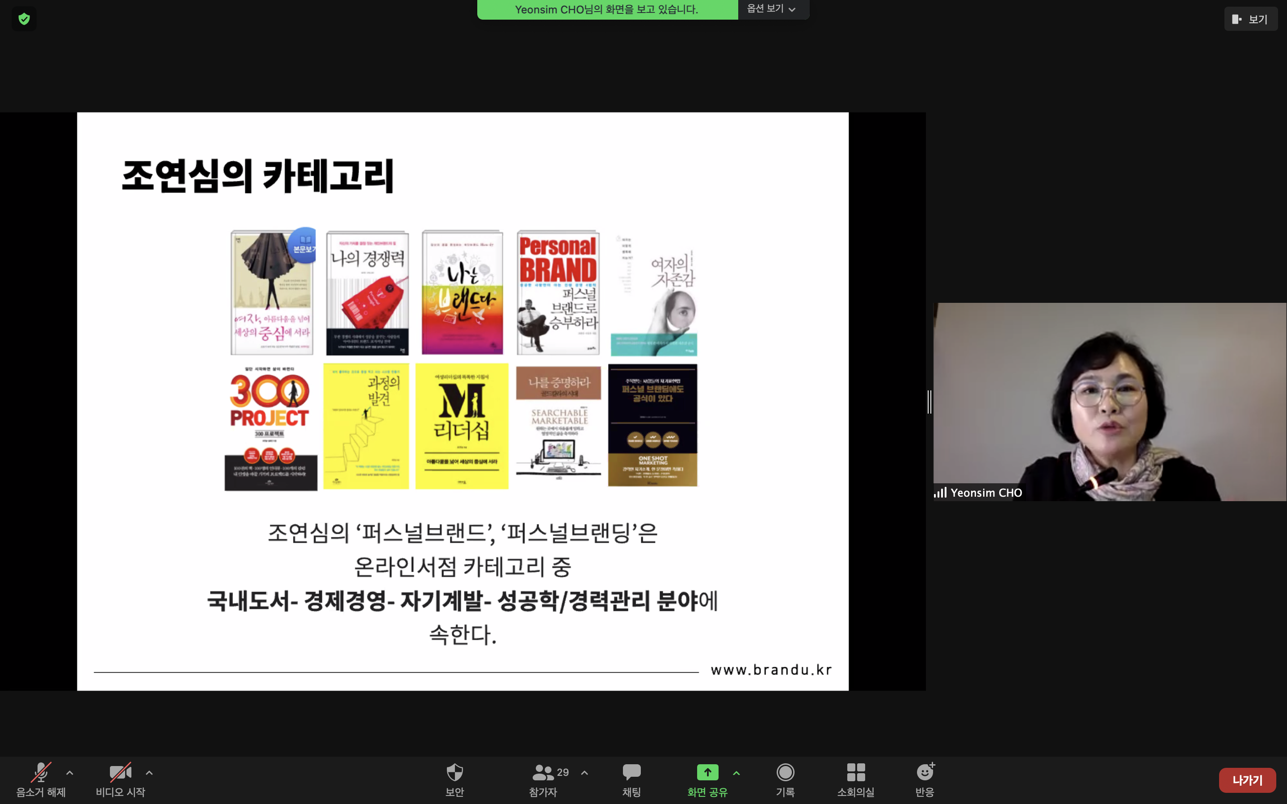Start video with 비디오 시작 camera toggle
The image size is (1287, 804).
(x=120, y=773)
